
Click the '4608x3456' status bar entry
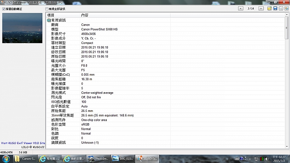pyautogui.click(x=6, y=152)
